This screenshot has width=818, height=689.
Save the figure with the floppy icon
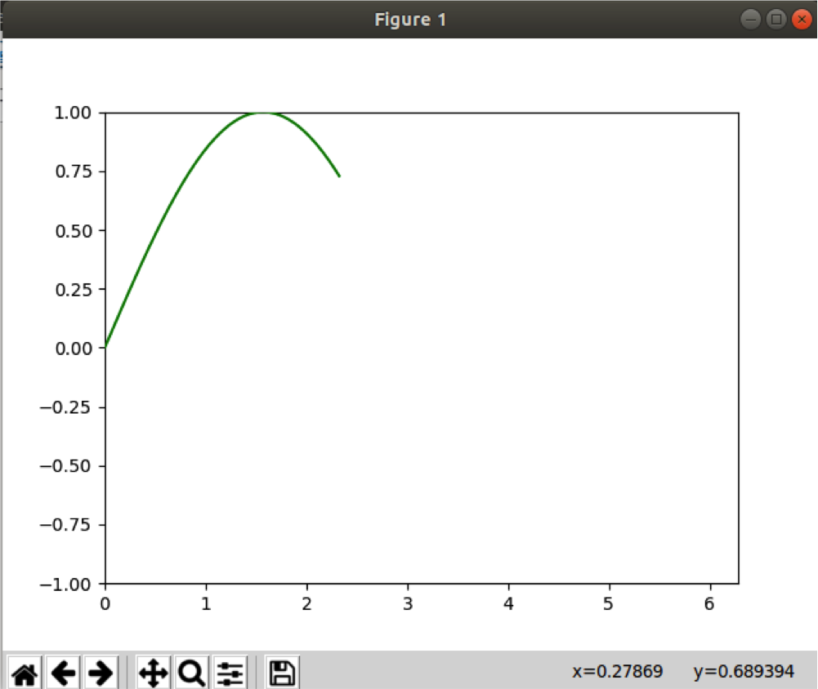(x=282, y=673)
